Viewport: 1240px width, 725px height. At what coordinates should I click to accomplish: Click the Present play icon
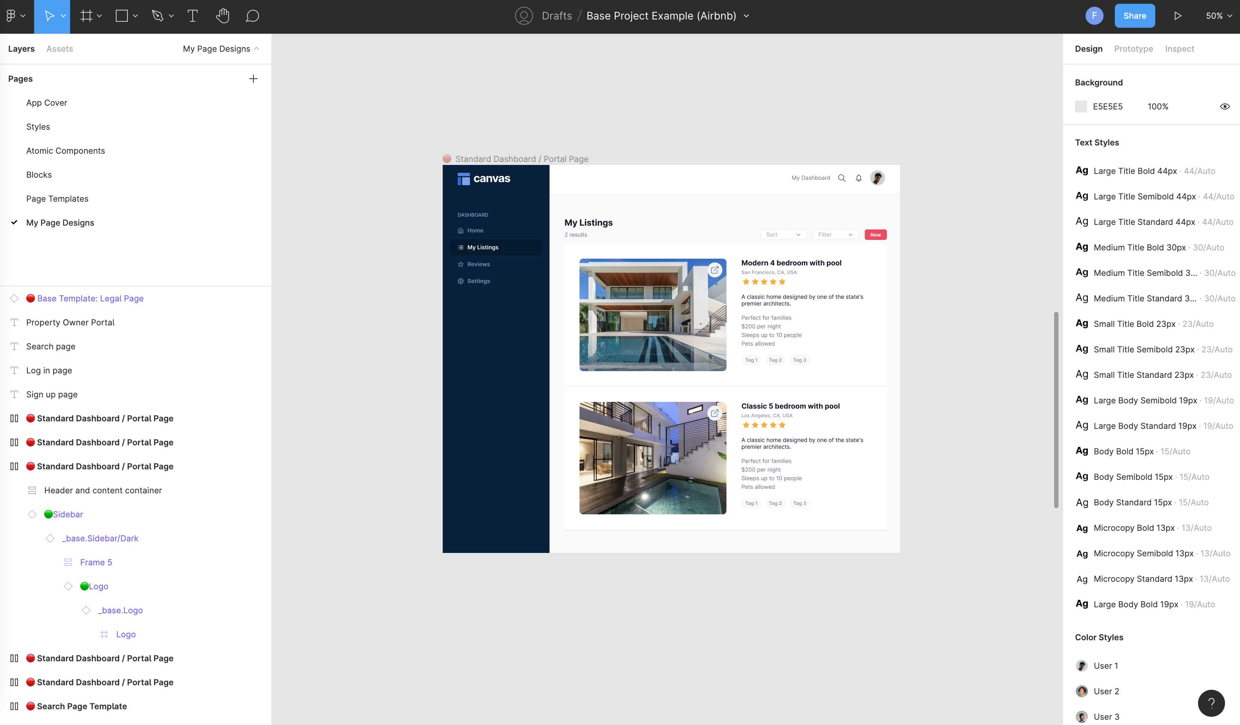tap(1177, 16)
